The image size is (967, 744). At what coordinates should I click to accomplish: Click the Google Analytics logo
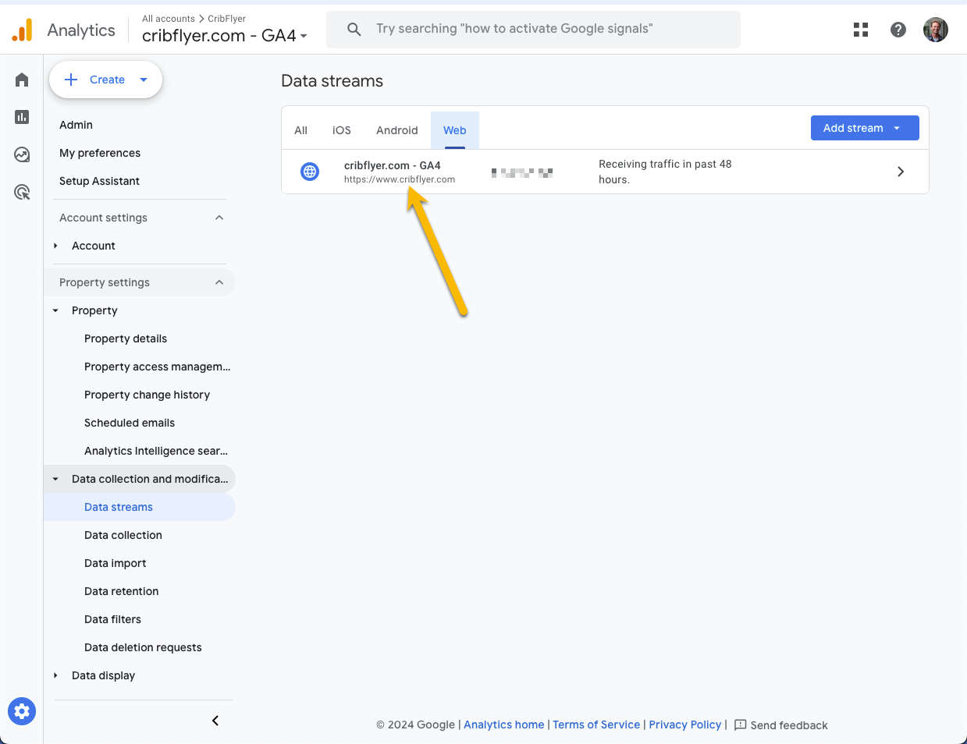point(23,30)
